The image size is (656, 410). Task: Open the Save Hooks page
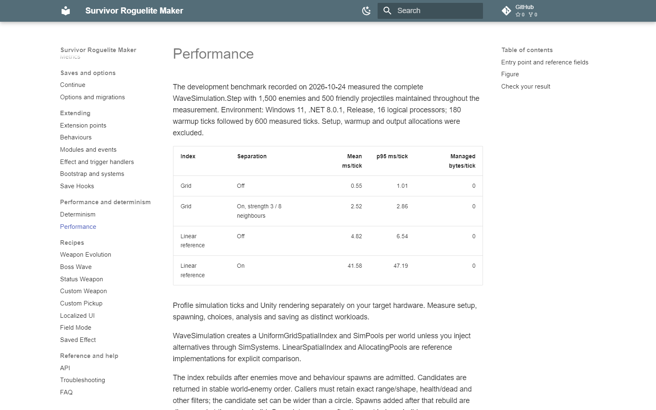77,186
